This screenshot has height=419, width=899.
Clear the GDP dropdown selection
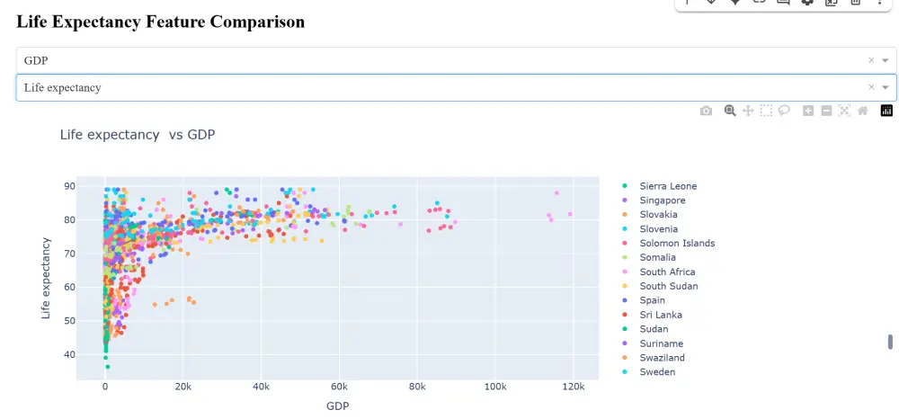(x=871, y=60)
